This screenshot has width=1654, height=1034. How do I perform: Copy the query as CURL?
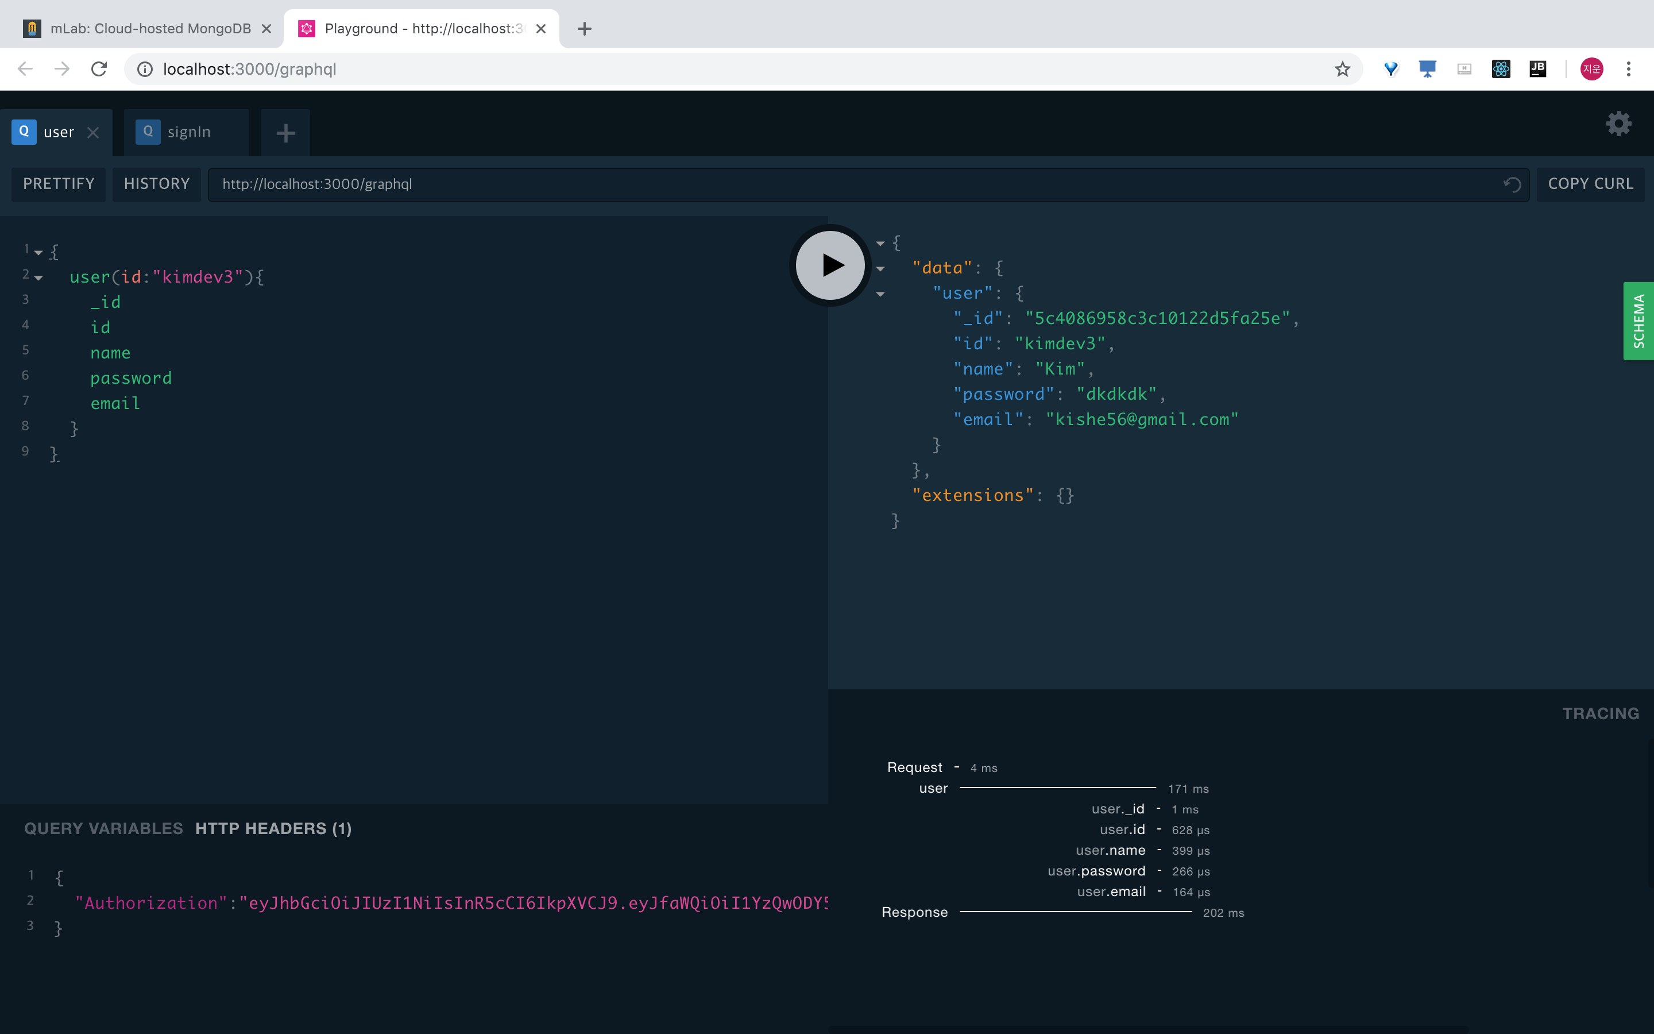pyautogui.click(x=1590, y=184)
